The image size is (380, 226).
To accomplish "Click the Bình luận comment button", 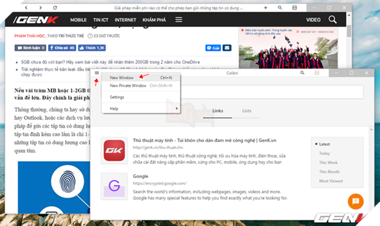I will pos(30,48).
